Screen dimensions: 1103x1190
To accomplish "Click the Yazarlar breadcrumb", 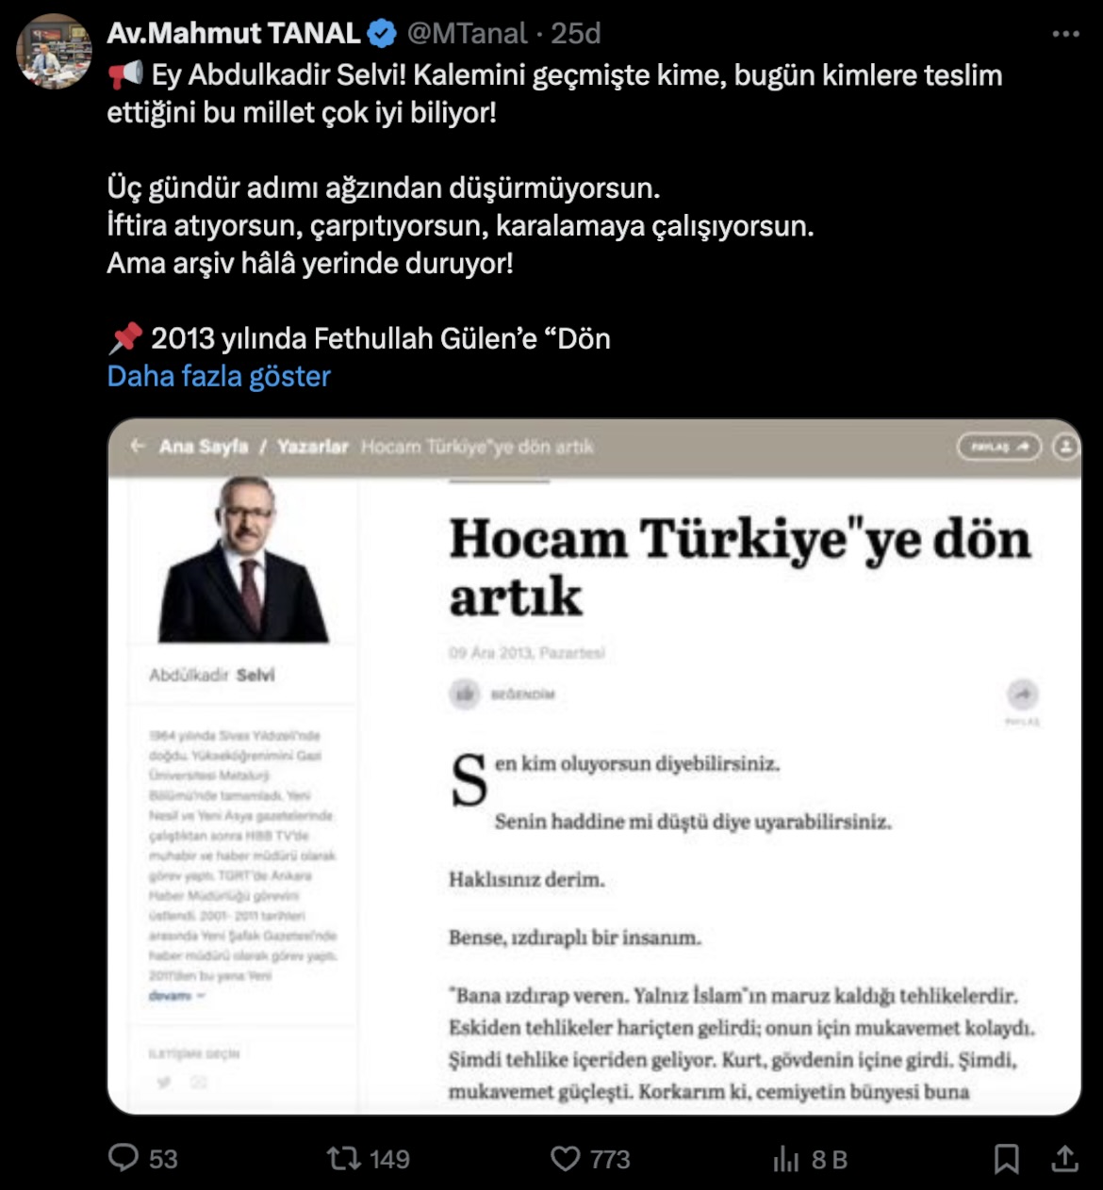I will coord(312,447).
